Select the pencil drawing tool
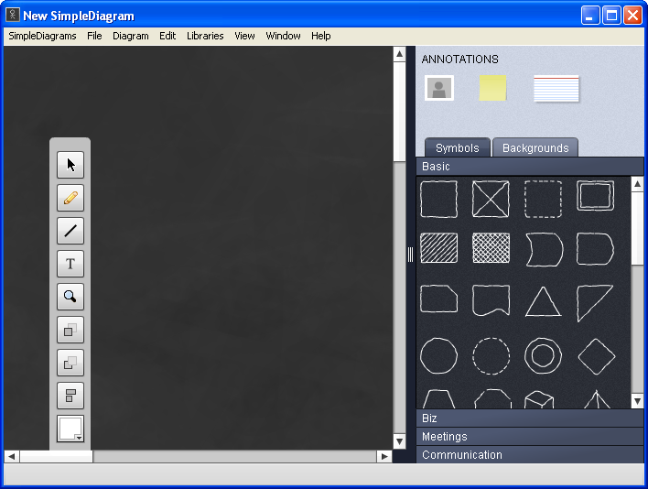The height and width of the screenshot is (489, 648). point(70,198)
